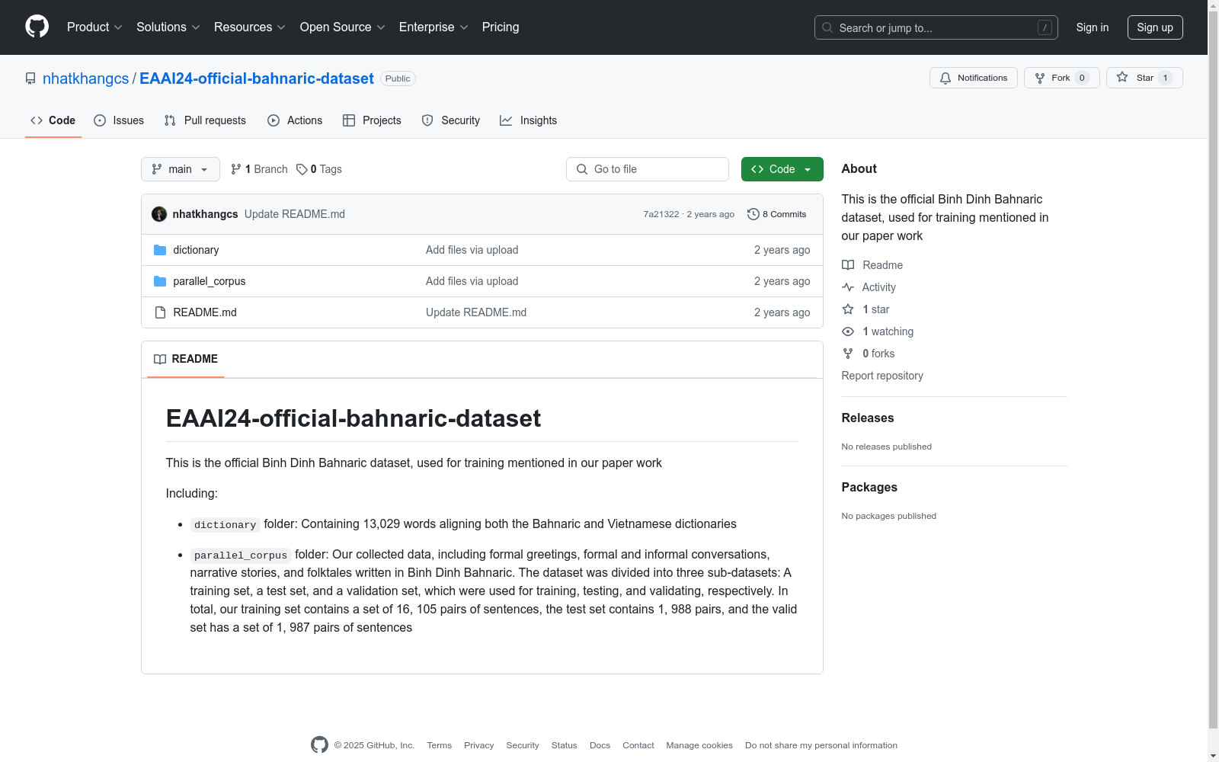View the 8 Commits history
The image size is (1219, 762).
tap(776, 214)
